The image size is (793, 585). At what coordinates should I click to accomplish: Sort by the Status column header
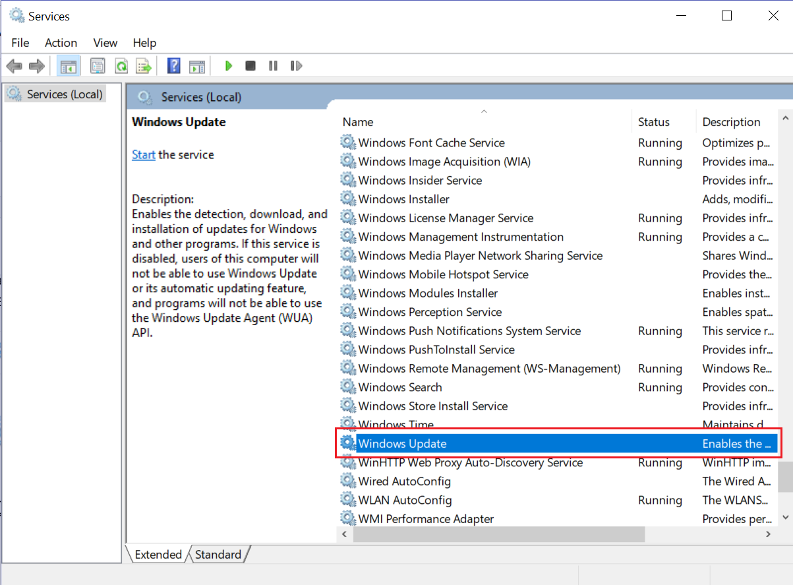(x=664, y=122)
